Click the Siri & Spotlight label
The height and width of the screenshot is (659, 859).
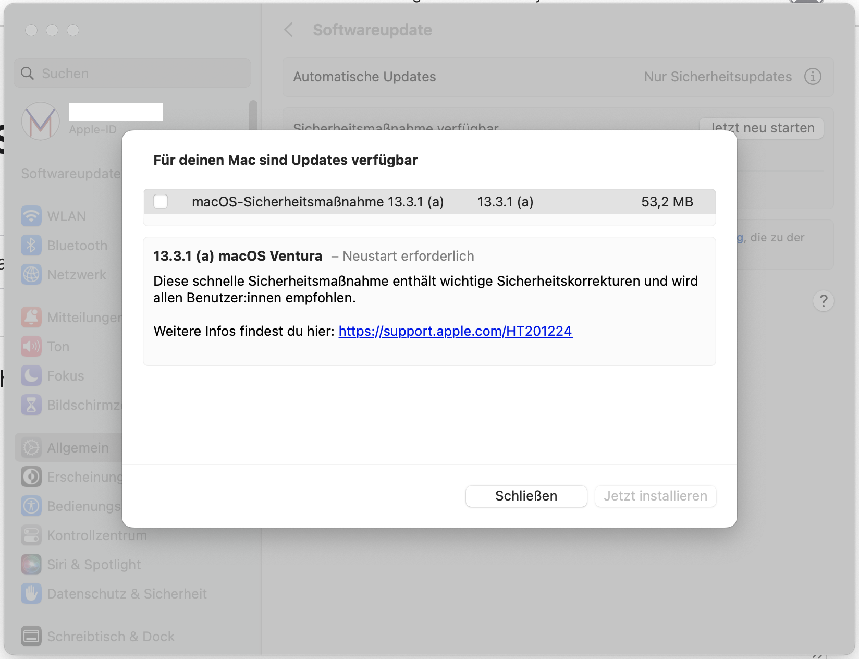click(94, 565)
